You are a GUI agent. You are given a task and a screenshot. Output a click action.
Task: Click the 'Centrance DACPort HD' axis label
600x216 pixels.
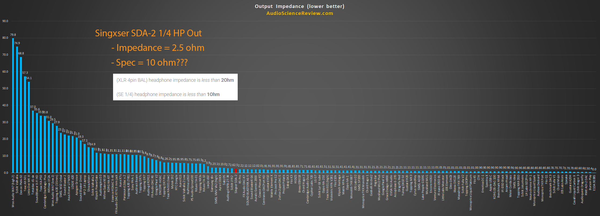click(x=264, y=190)
